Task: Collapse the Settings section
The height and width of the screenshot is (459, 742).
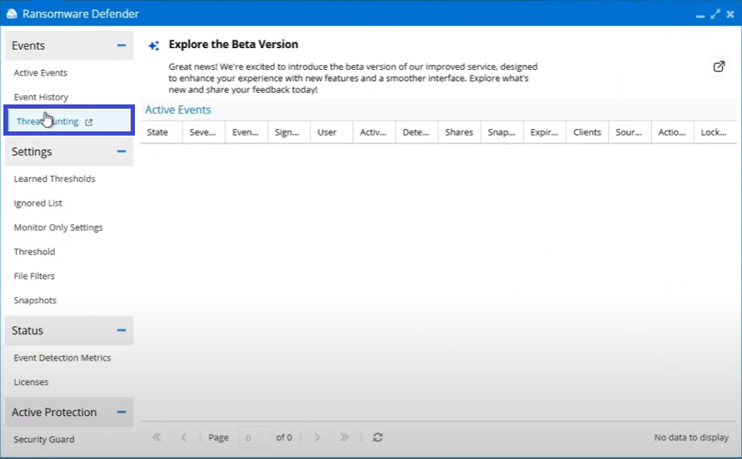Action: click(x=121, y=152)
